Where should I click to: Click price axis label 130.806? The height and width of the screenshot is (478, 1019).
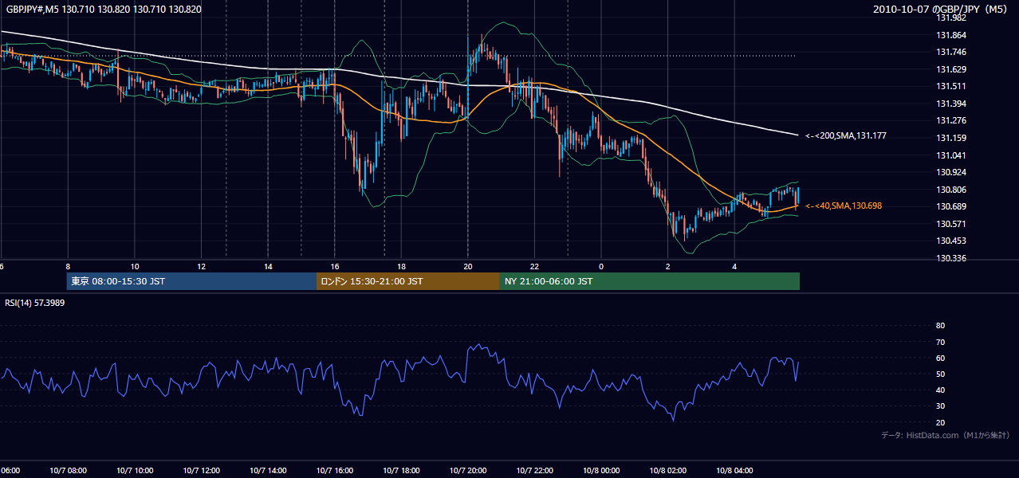tap(950, 190)
